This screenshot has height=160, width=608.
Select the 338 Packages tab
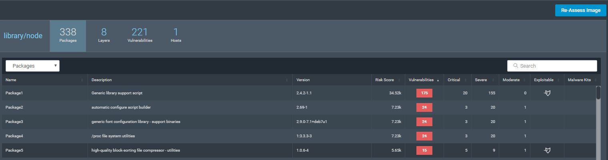[x=68, y=36]
